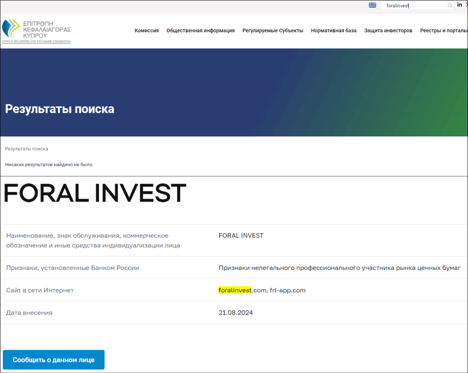This screenshot has width=468, height=373.
Task: Click the search magnifier icon
Action: (450, 5)
